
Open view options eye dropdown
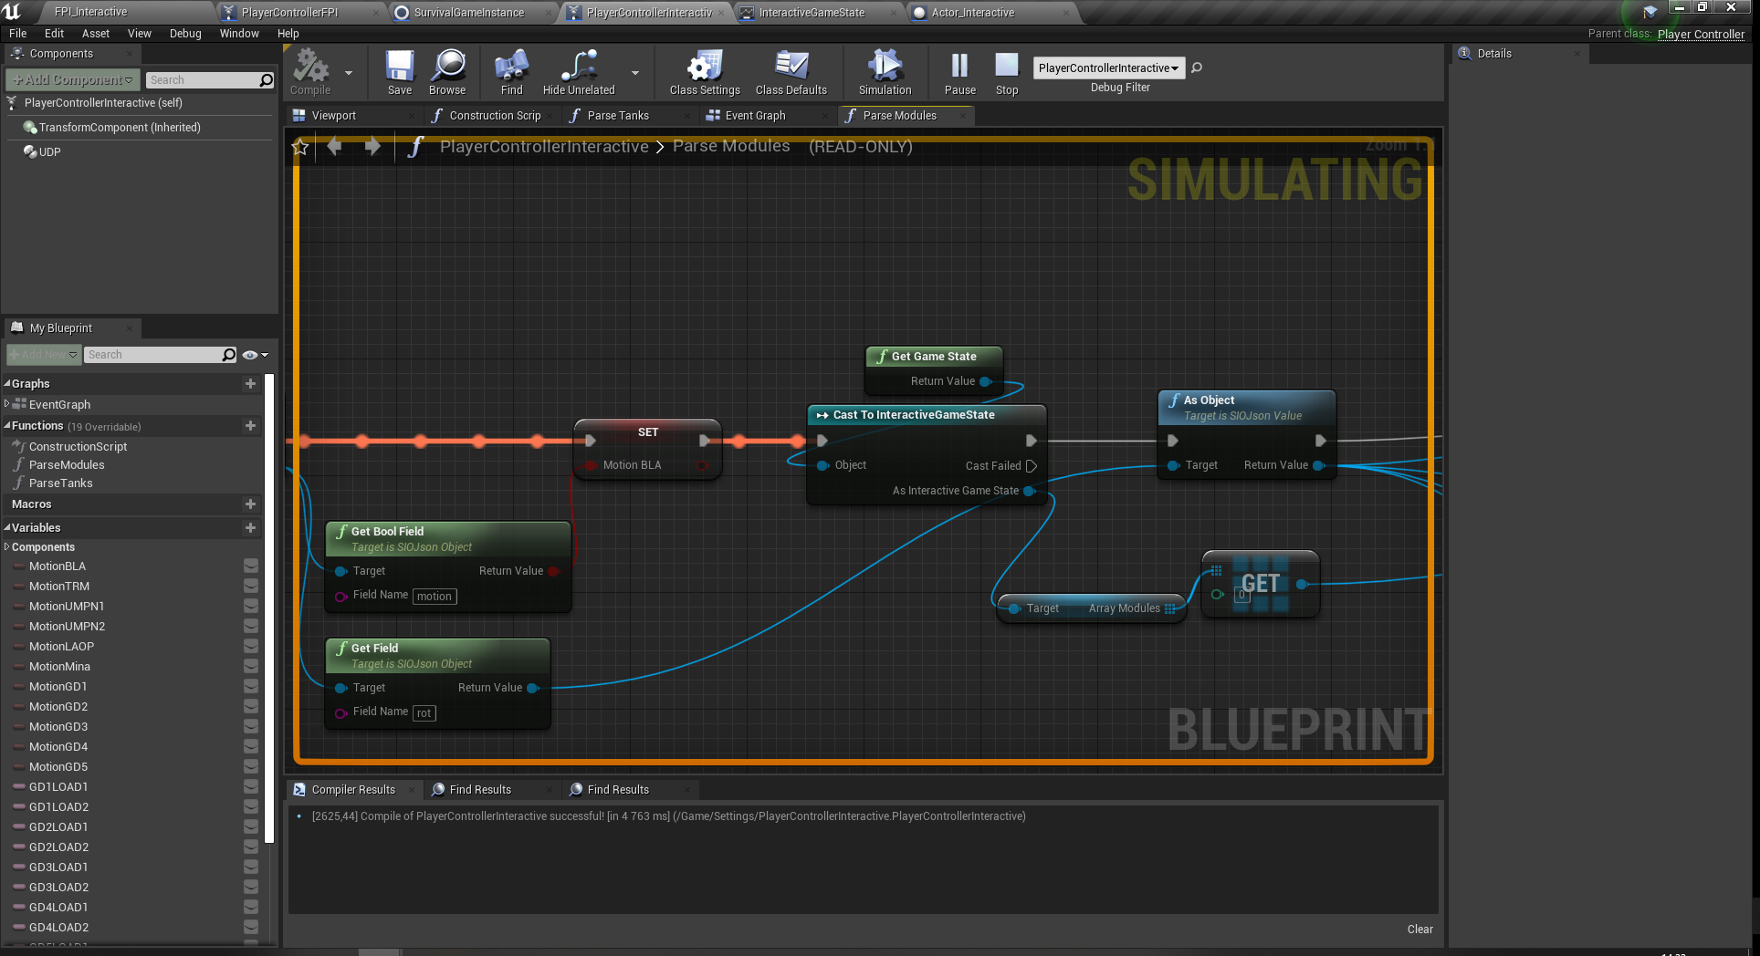click(256, 355)
